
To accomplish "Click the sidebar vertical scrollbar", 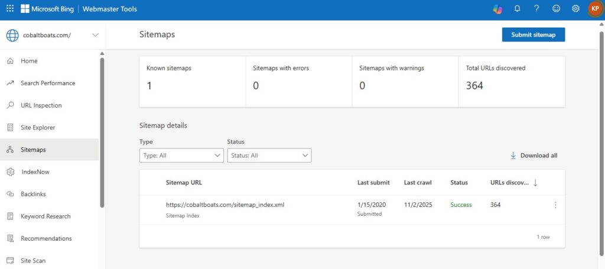I will coord(102,131).
